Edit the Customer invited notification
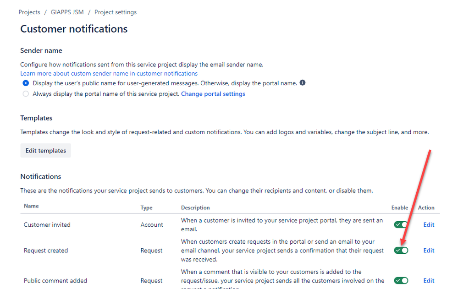The height and width of the screenshot is (289, 458). 429,225
